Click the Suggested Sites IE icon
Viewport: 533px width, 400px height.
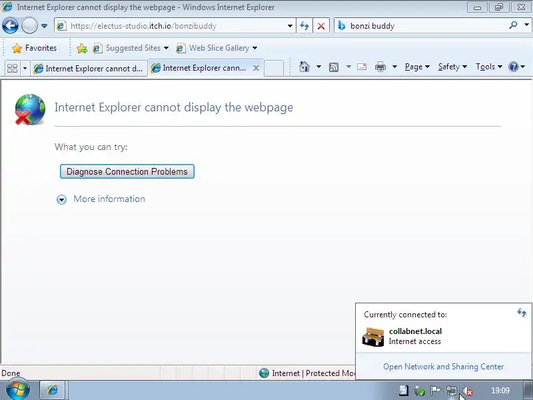coord(97,48)
